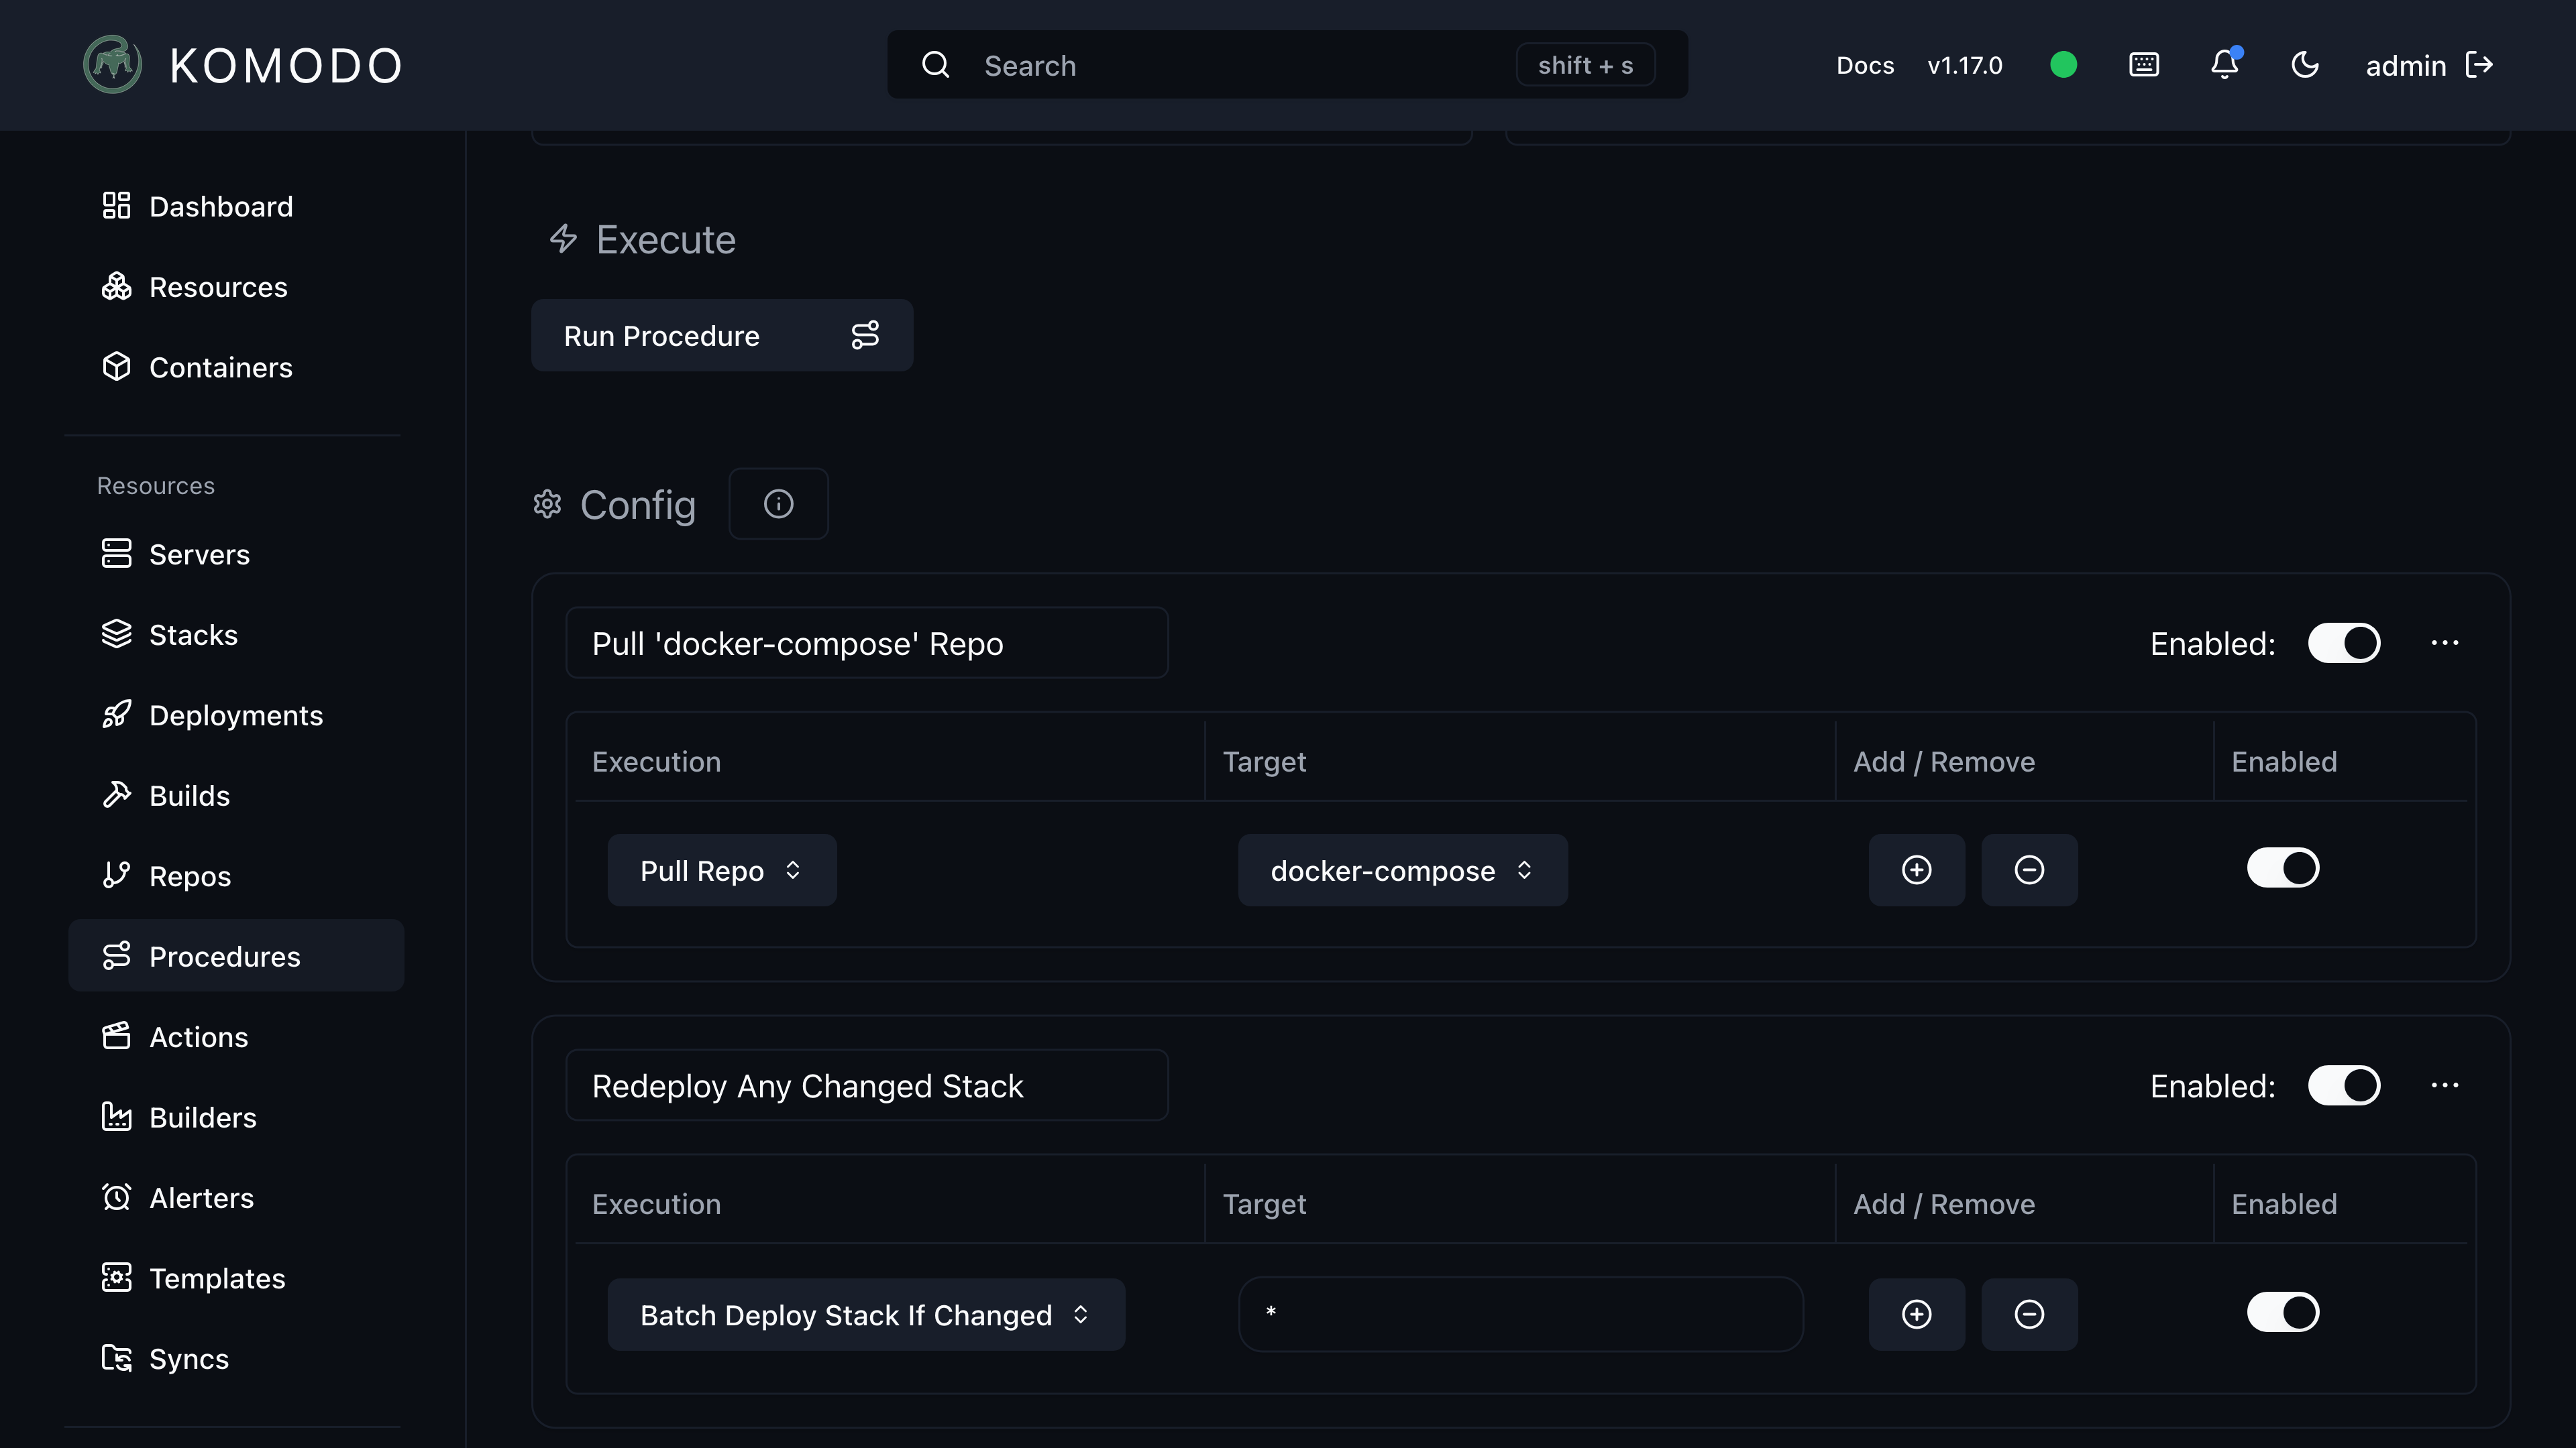This screenshot has width=2576, height=1448.
Task: Open Builds in sidebar
Action: [x=236, y=796]
